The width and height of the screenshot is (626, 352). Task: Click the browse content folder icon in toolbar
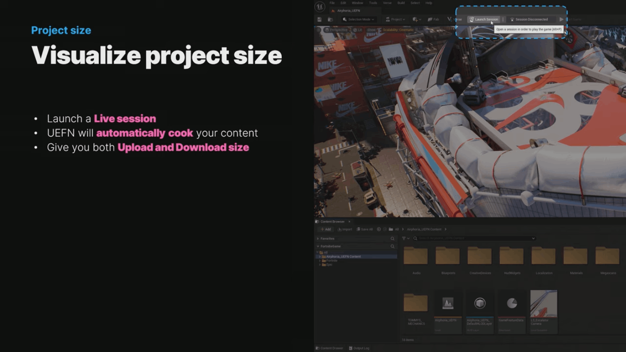click(x=330, y=20)
